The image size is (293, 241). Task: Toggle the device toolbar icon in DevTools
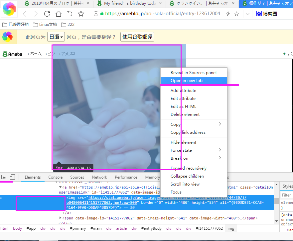click(12, 177)
